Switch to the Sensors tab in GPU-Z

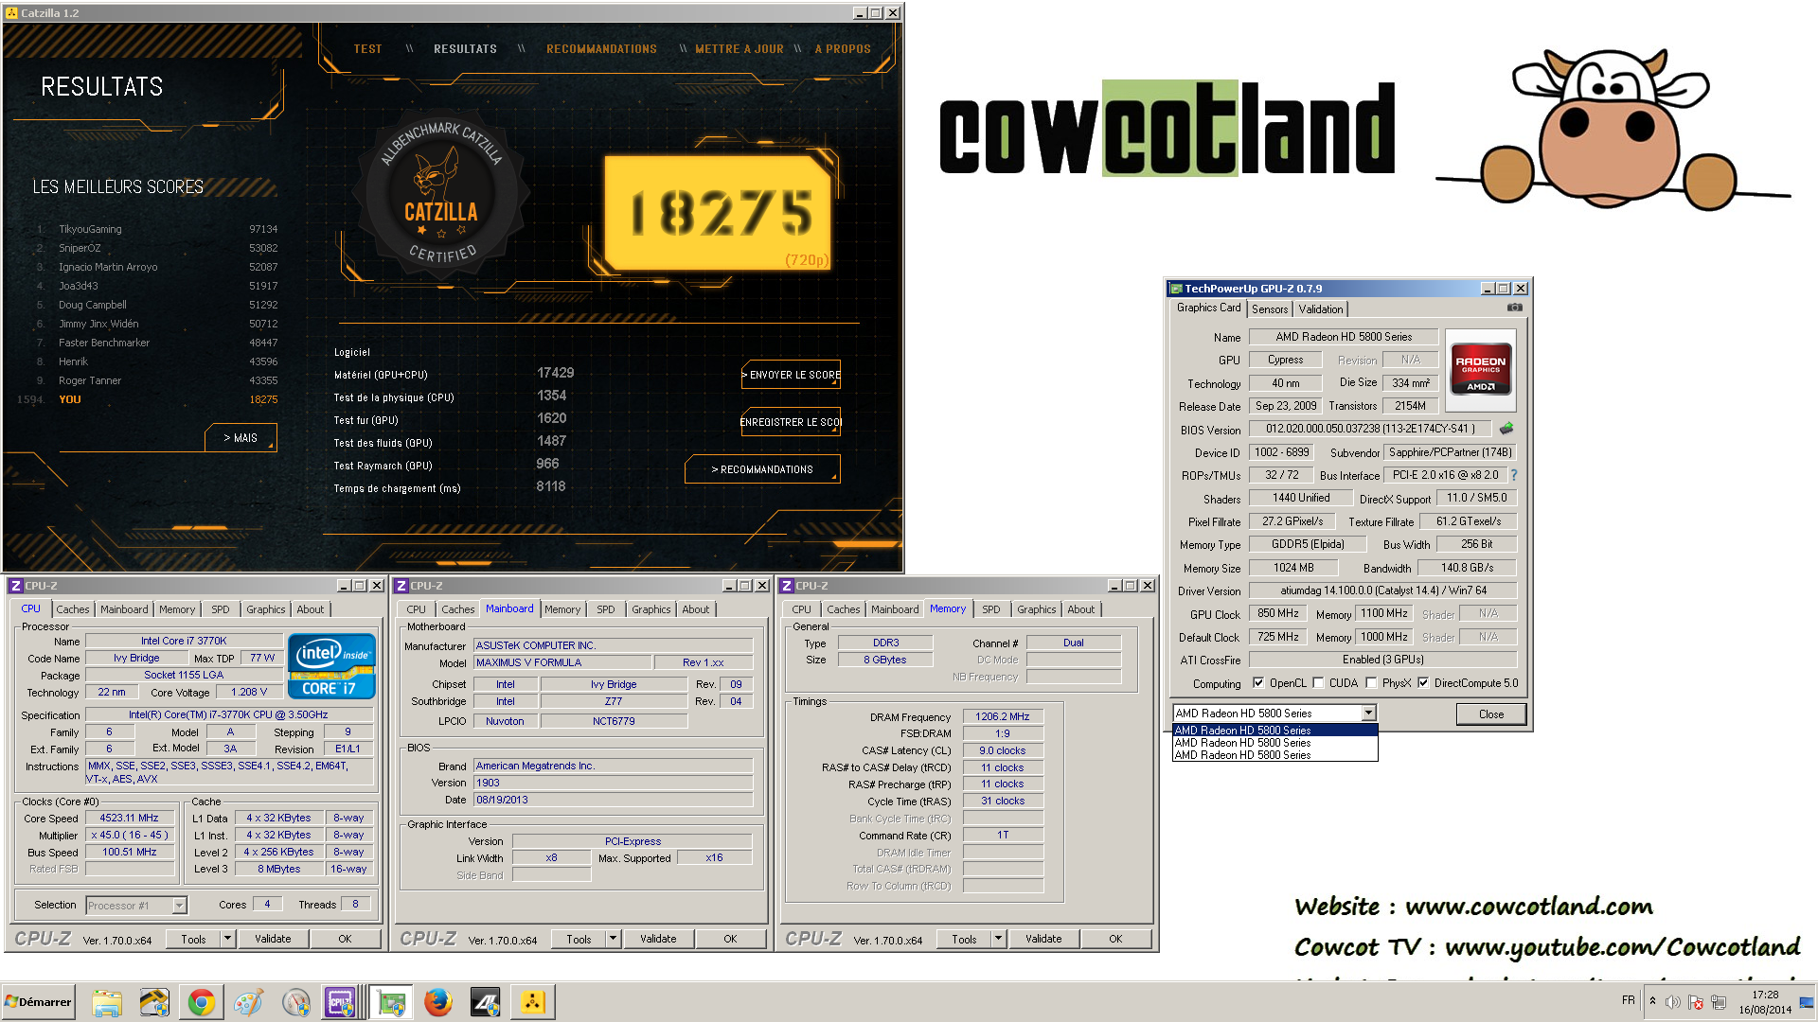(x=1270, y=309)
